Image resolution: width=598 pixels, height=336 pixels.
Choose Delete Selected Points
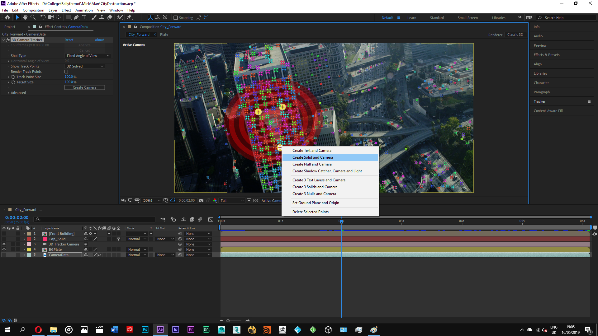click(x=330, y=212)
